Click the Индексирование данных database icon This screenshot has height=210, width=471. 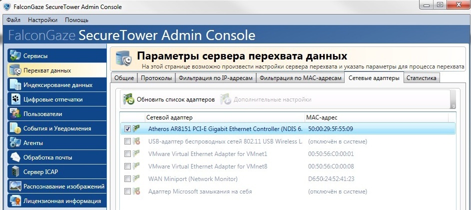(15, 85)
